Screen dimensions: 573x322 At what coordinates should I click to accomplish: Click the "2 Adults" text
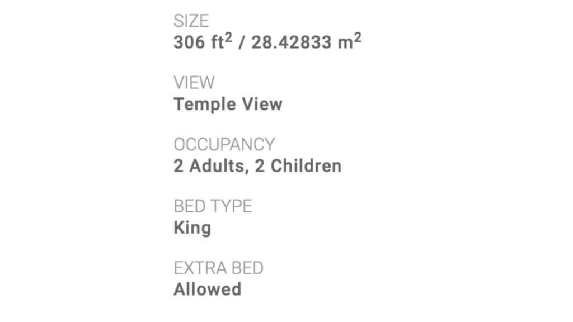click(209, 166)
